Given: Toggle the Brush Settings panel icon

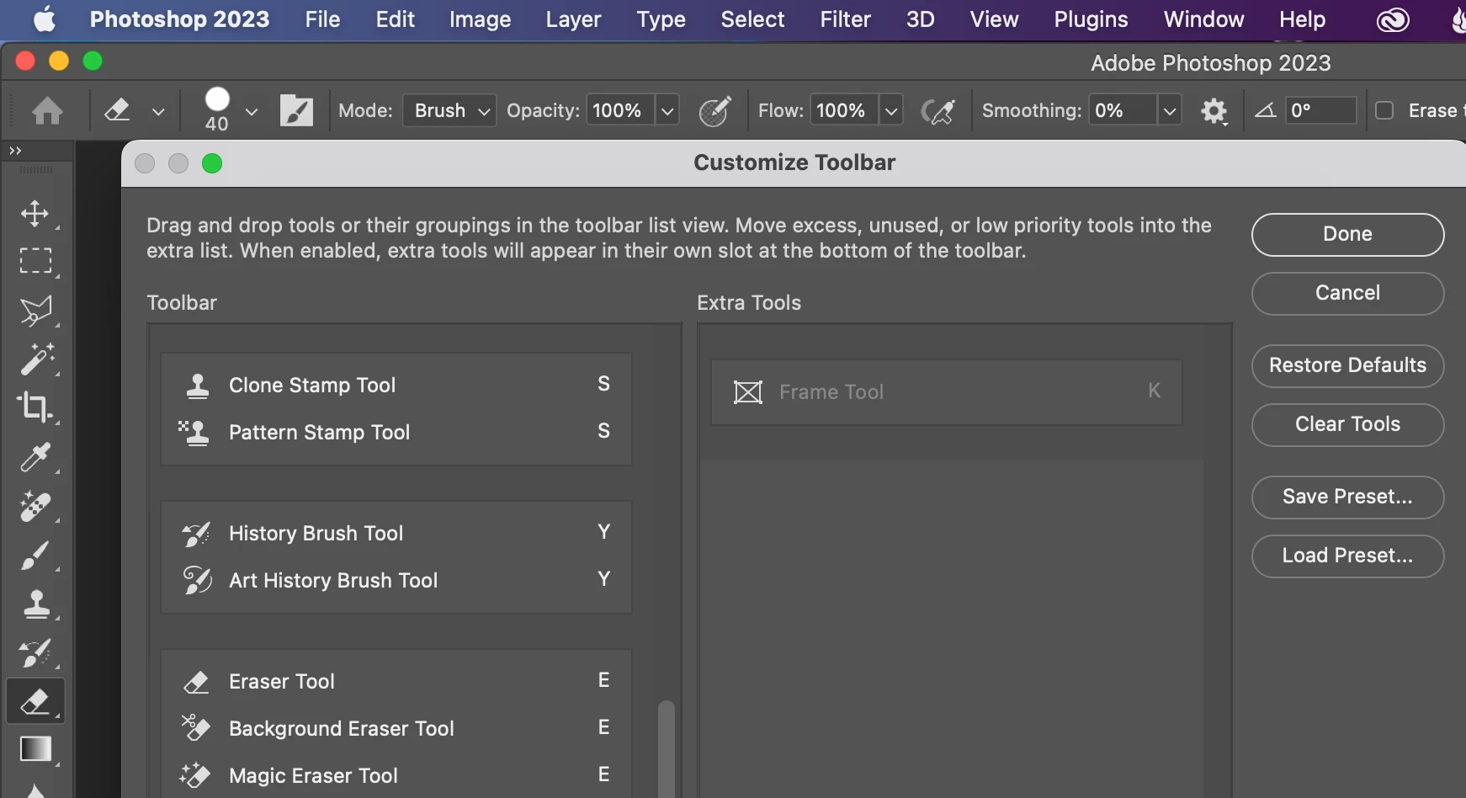Looking at the screenshot, I should [x=296, y=110].
